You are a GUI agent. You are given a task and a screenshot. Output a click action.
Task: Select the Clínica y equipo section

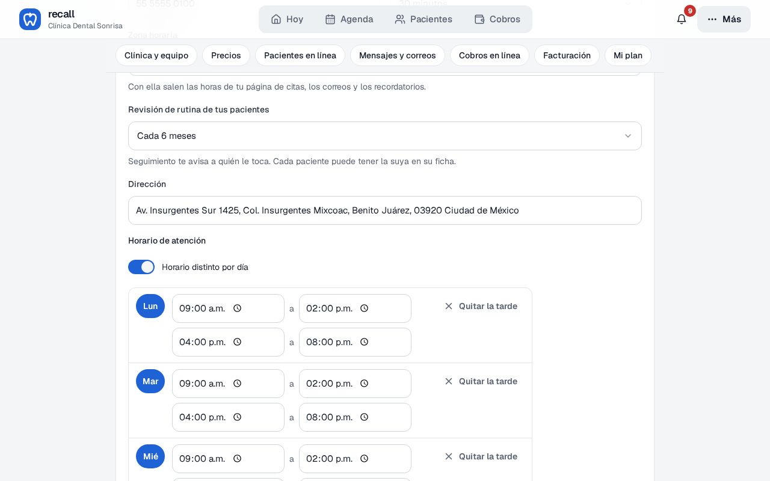[x=156, y=55]
